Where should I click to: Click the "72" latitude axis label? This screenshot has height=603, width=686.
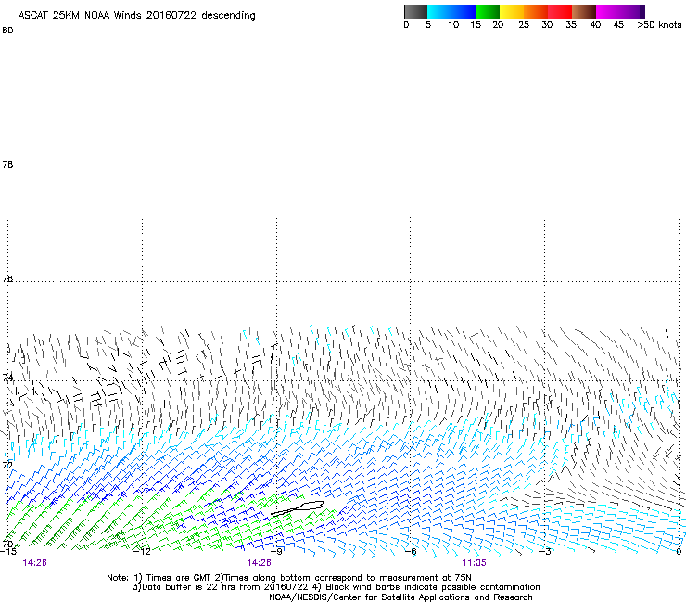[7, 465]
